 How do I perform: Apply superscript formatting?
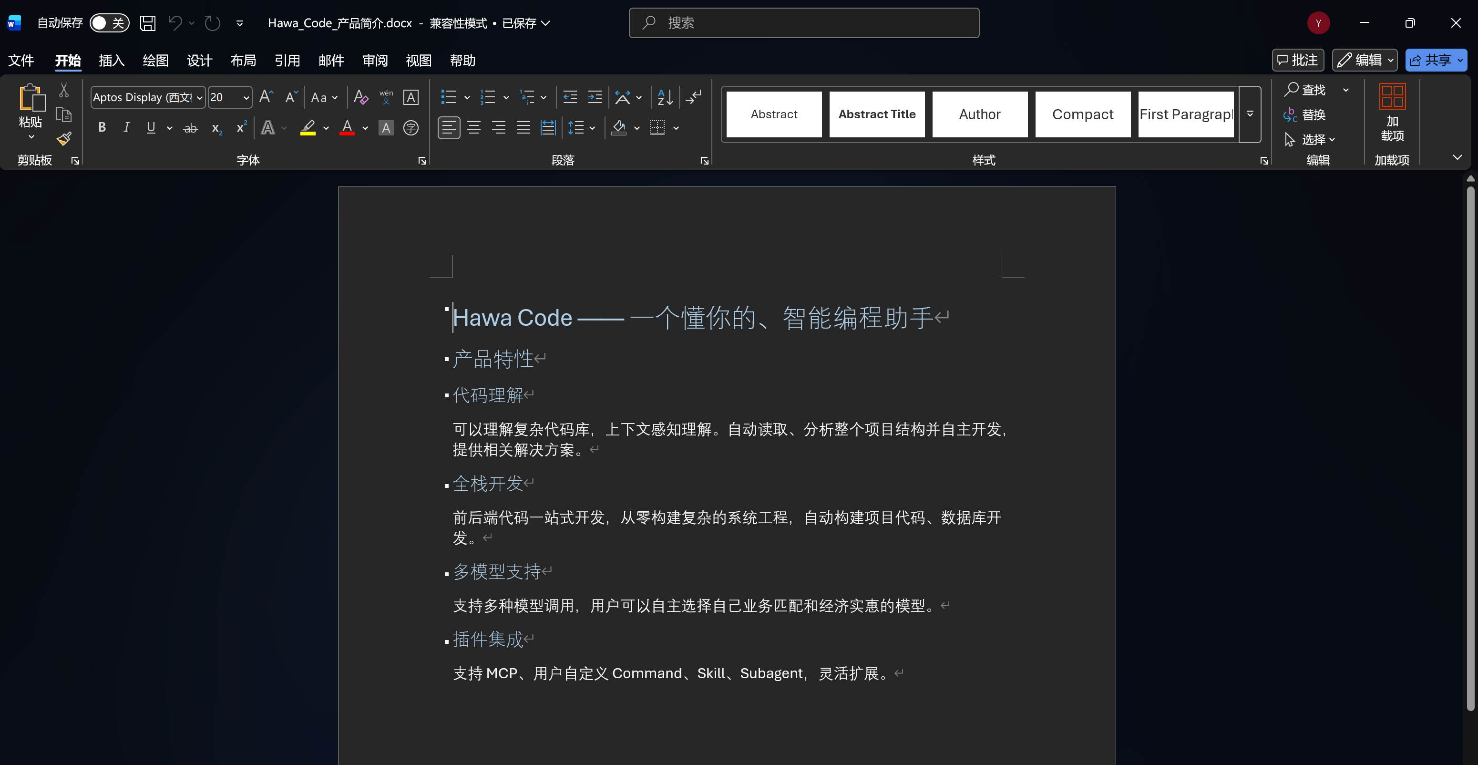tap(242, 127)
